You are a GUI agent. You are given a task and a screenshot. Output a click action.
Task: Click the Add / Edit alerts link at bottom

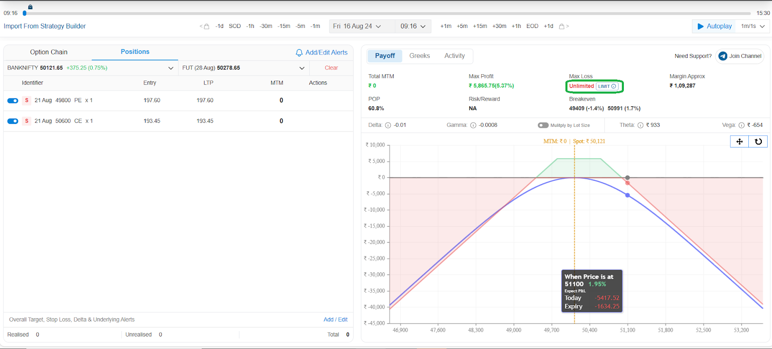pos(335,320)
